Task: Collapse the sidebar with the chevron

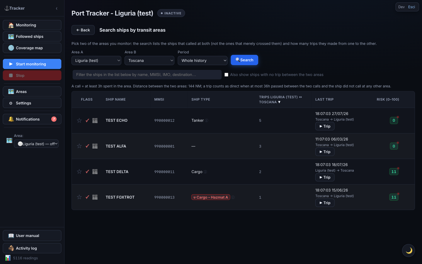Action: point(57,9)
